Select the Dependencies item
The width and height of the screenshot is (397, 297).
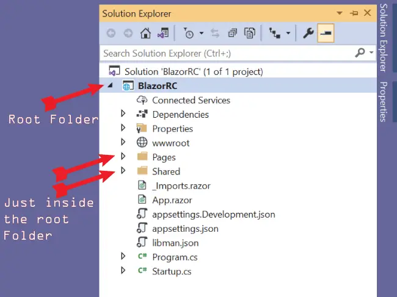[x=181, y=115]
